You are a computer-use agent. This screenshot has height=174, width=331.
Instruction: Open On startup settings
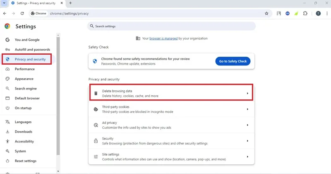pyautogui.click(x=23, y=108)
